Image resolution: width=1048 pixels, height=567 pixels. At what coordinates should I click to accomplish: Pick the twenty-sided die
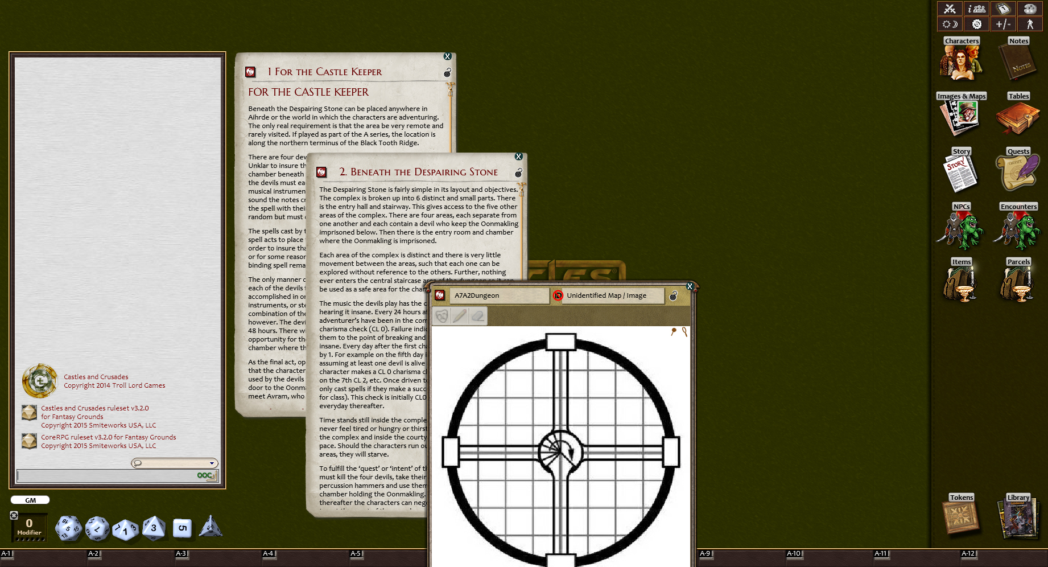(68, 528)
